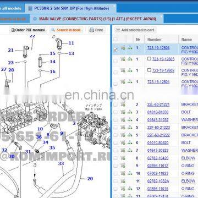Click cart icon for elbow 02782-1052A
This screenshot has width=198, height=198.
tap(123, 181)
